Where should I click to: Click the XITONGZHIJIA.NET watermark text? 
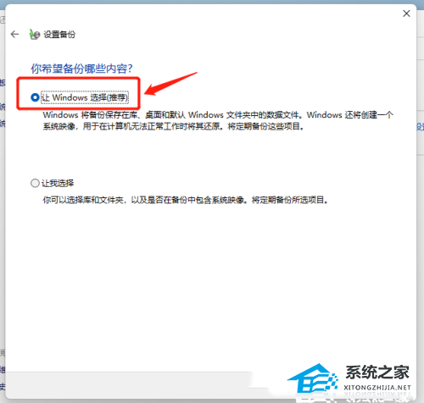point(377,388)
